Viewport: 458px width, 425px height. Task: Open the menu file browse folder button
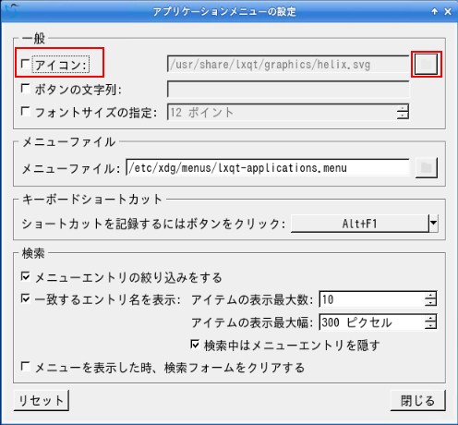(x=426, y=167)
